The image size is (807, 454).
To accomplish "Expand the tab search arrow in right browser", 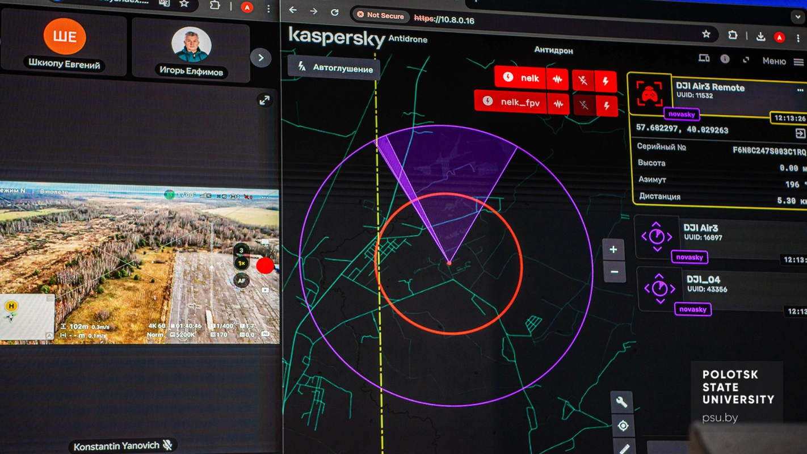I will pos(798,17).
